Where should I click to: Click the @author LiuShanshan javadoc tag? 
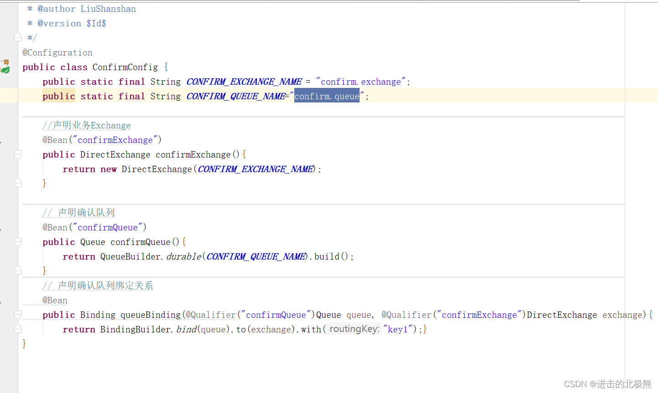87,9
